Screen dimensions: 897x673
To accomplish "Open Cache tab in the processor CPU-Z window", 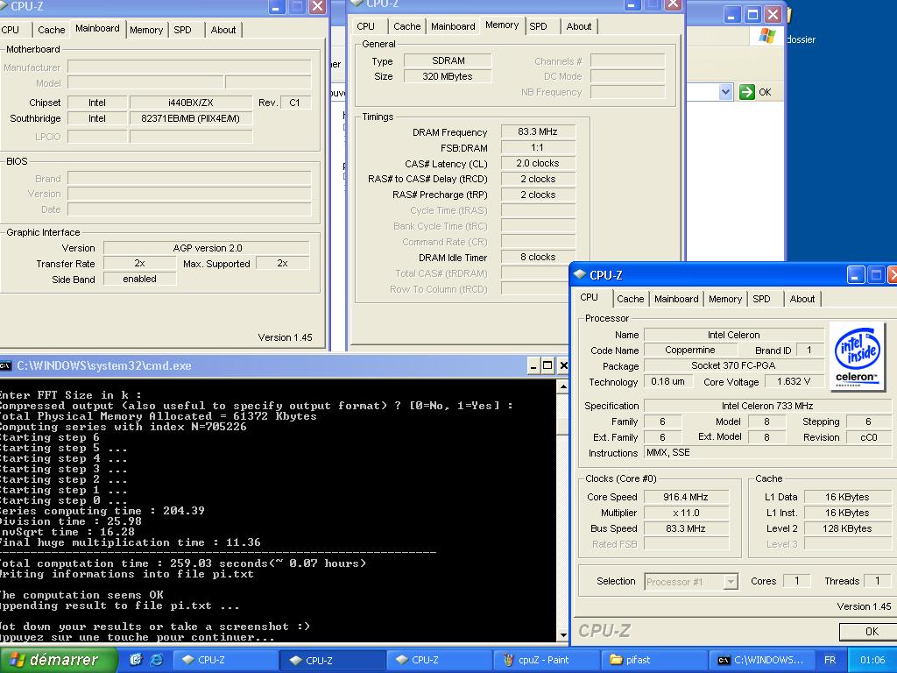I will (x=631, y=299).
